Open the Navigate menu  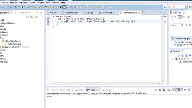click(23, 3)
